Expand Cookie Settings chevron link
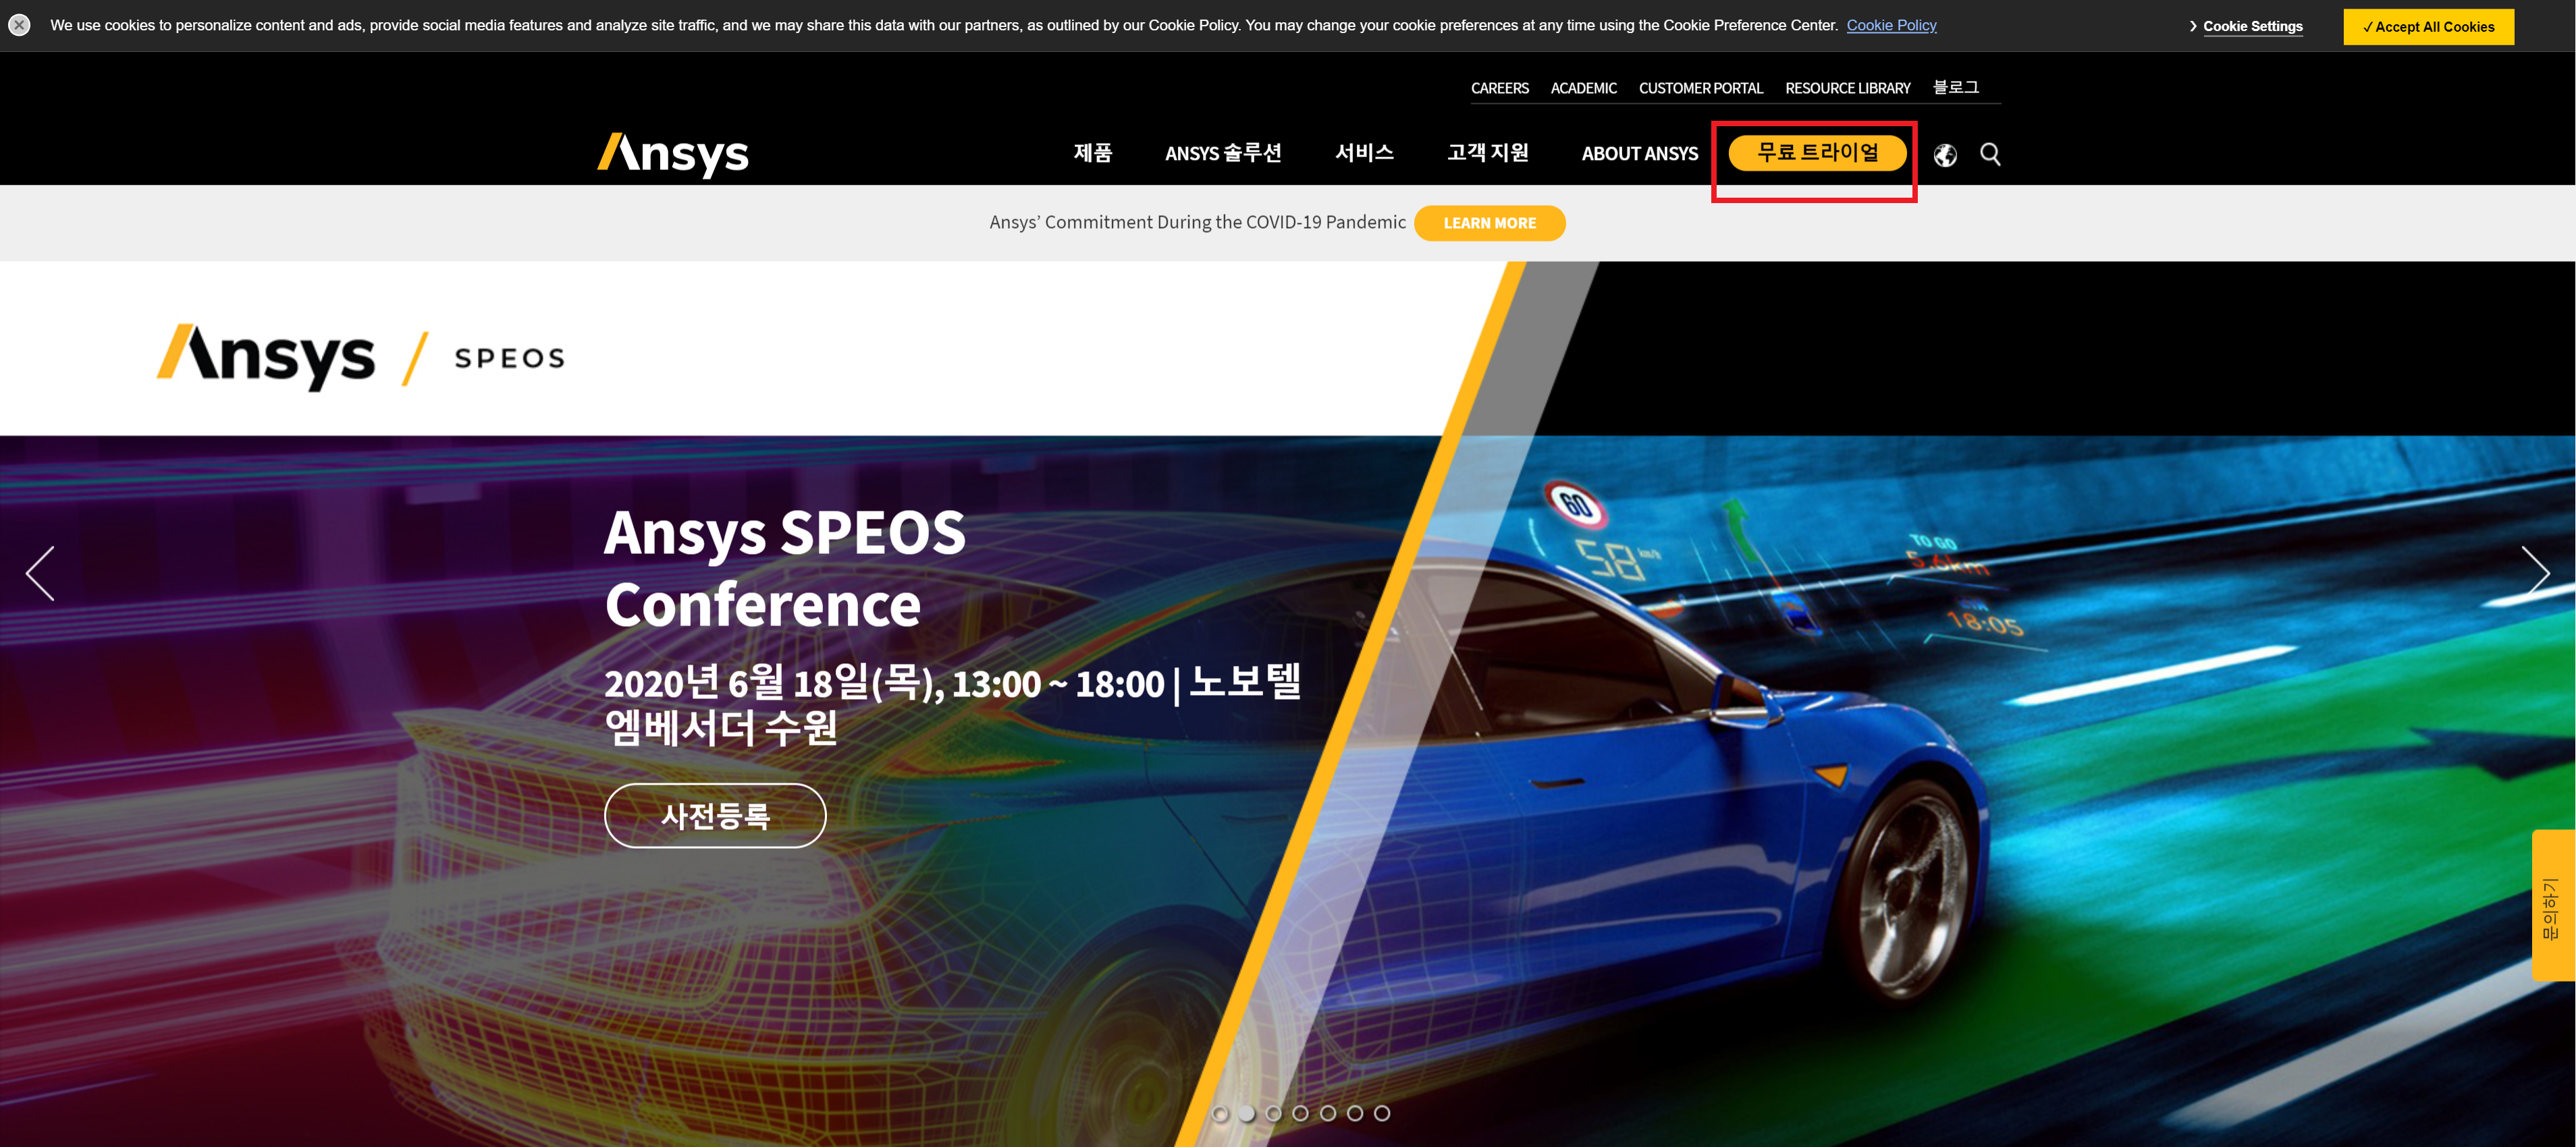 2245,27
